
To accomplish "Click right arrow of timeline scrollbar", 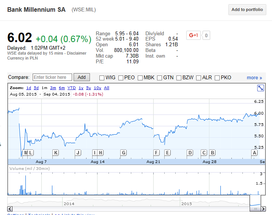I will (x=263, y=209).
